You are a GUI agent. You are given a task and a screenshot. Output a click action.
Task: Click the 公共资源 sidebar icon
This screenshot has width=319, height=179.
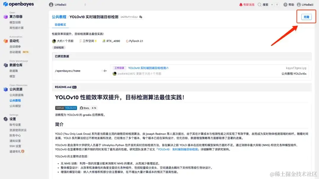(6, 89)
